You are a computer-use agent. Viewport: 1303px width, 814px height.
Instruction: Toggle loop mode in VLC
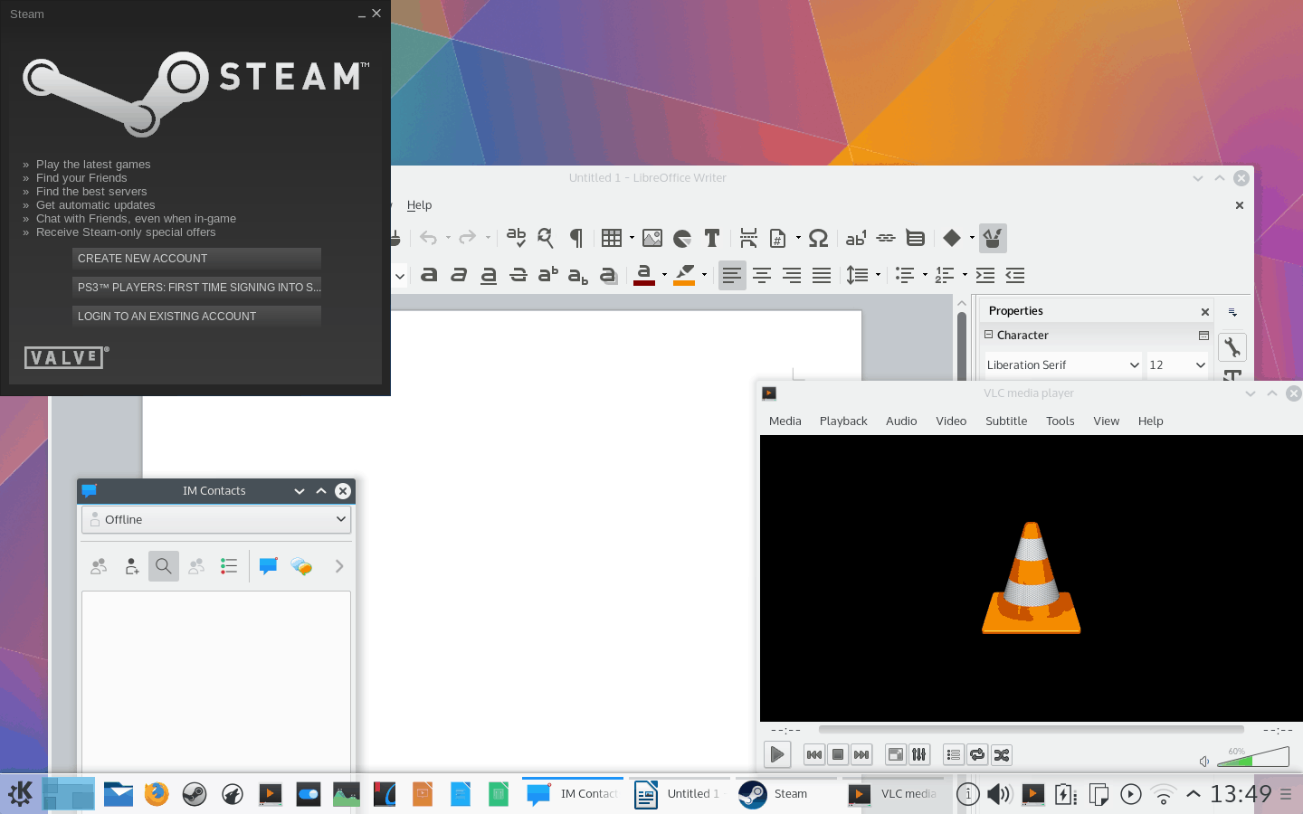click(x=977, y=754)
